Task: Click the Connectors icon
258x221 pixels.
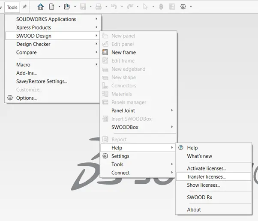Action: coord(105,86)
